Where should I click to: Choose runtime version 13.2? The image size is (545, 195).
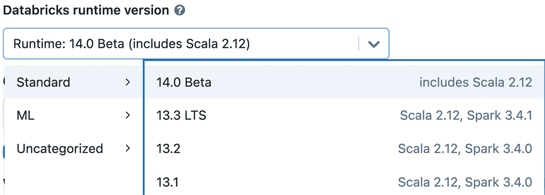point(168,149)
